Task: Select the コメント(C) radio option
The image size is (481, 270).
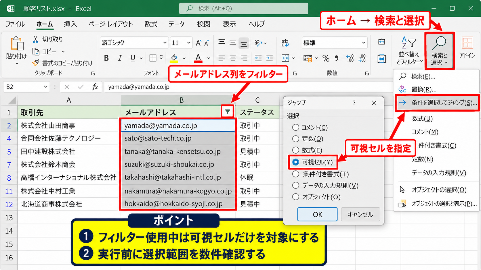Action: [295, 127]
